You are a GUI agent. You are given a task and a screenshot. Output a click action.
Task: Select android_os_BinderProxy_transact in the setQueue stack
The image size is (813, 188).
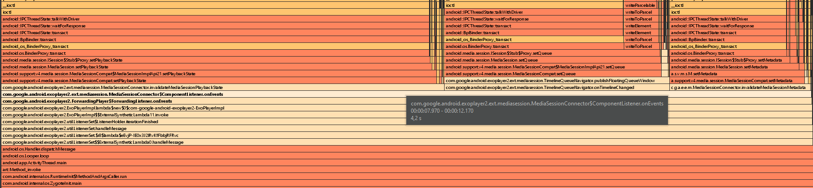click(534, 40)
